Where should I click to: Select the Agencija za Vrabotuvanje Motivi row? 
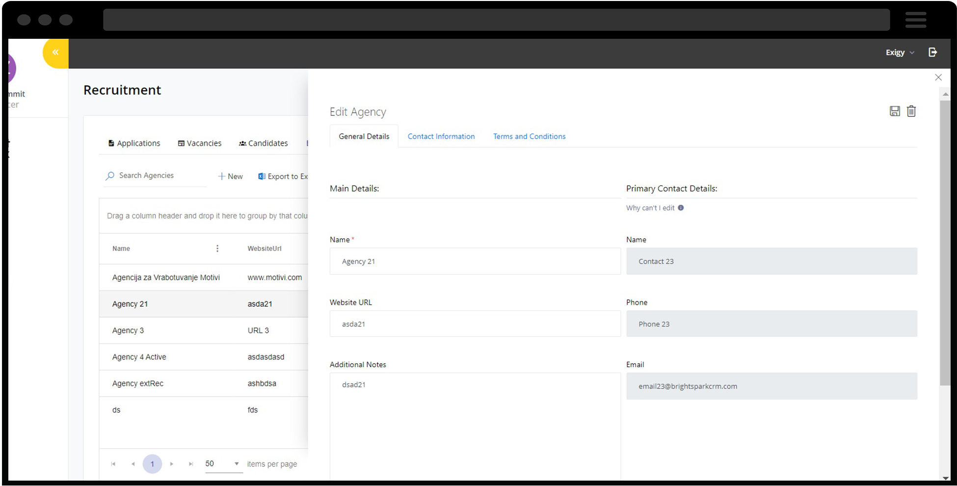click(x=204, y=277)
